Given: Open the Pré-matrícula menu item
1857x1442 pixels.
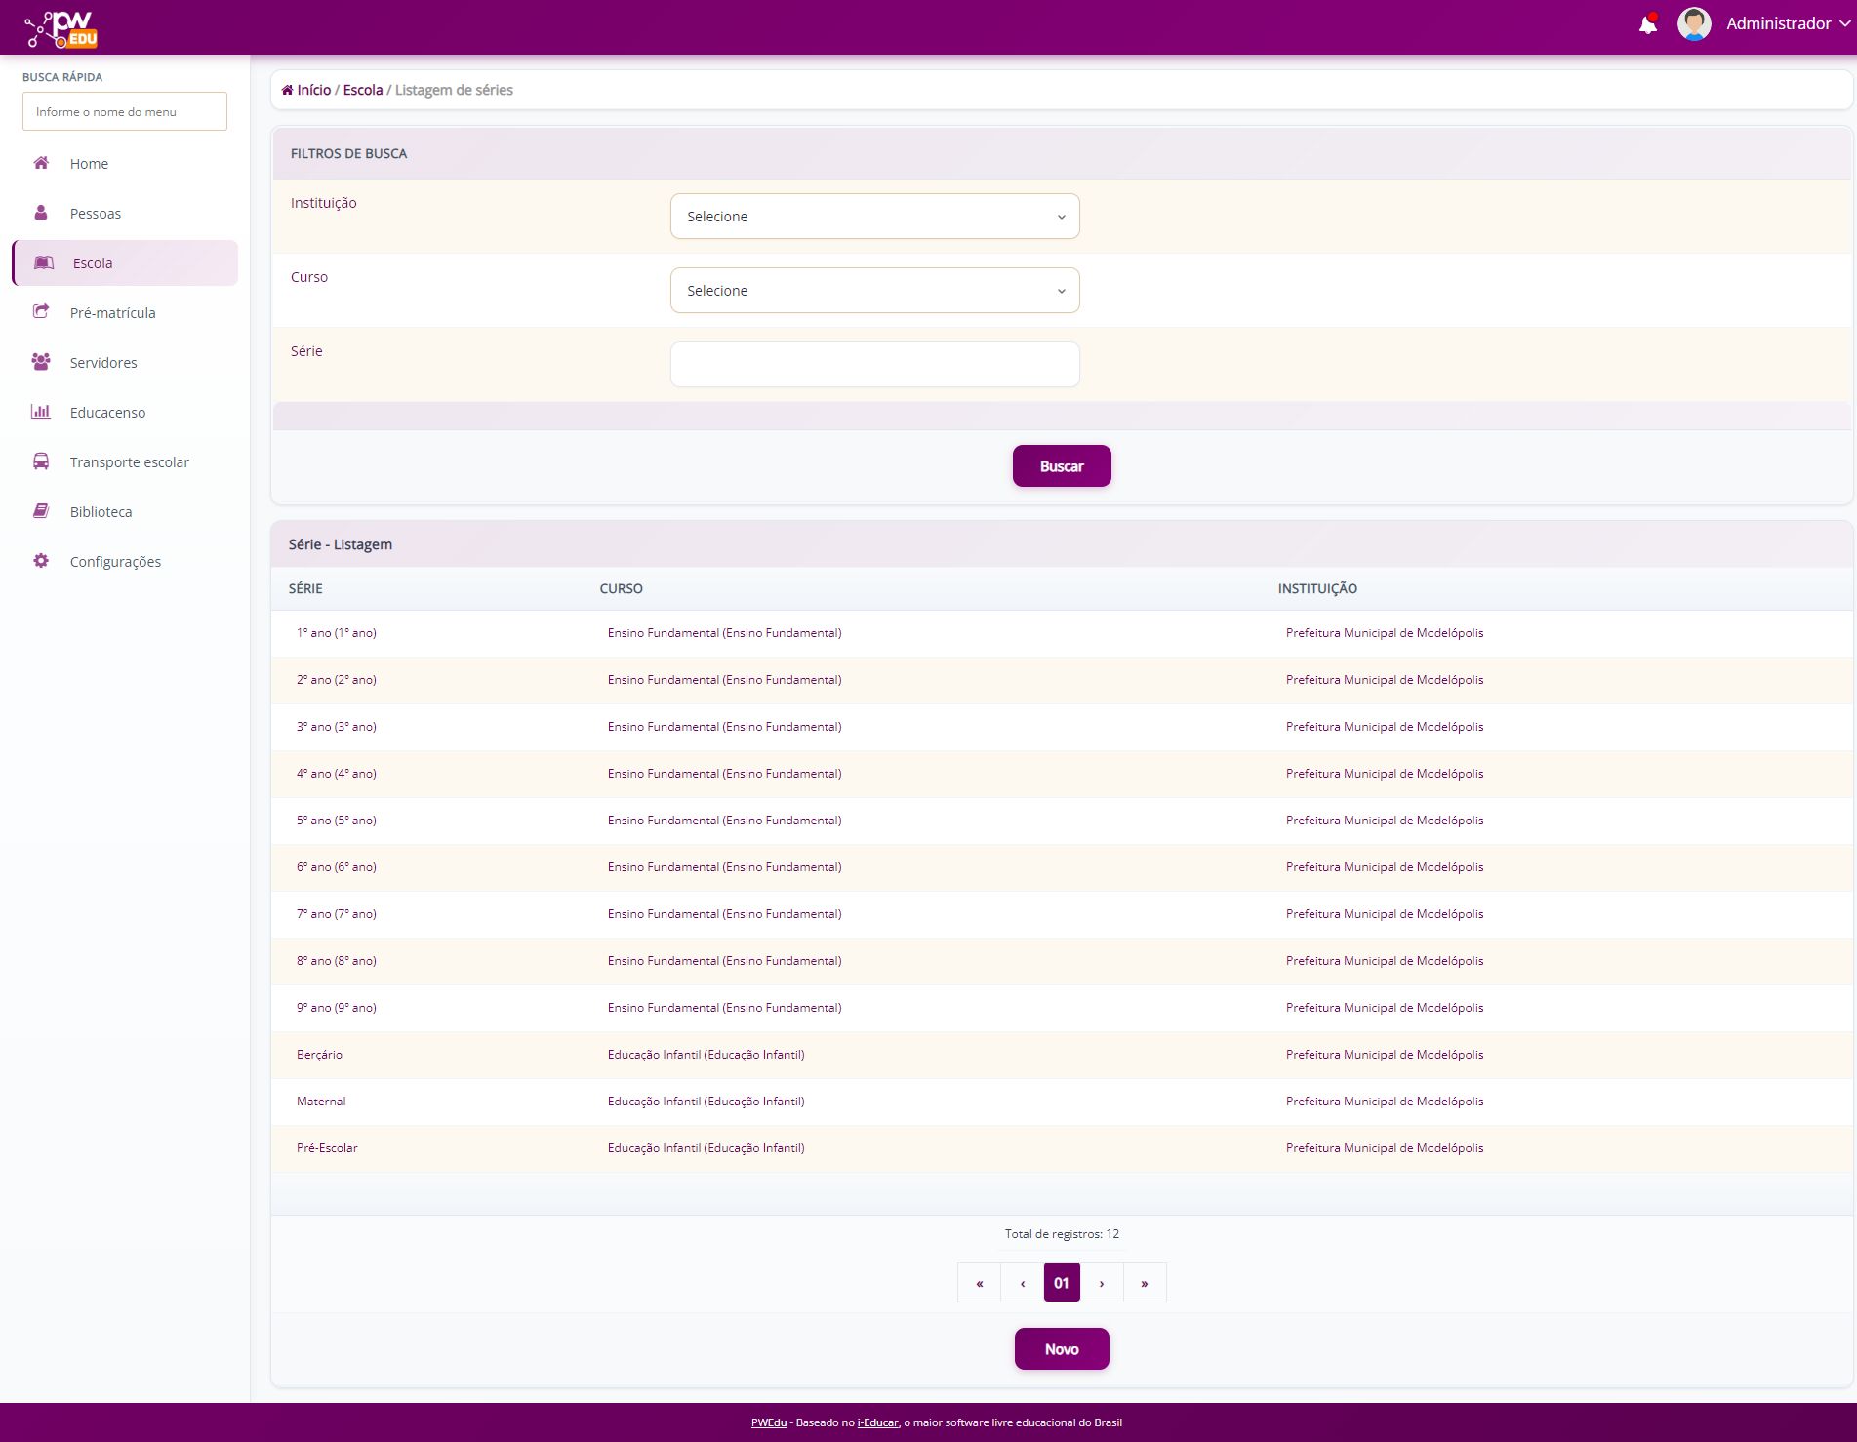Looking at the screenshot, I should click(112, 313).
